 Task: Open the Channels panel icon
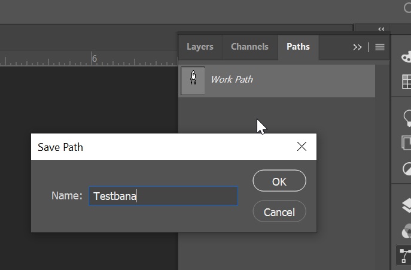[x=406, y=231]
